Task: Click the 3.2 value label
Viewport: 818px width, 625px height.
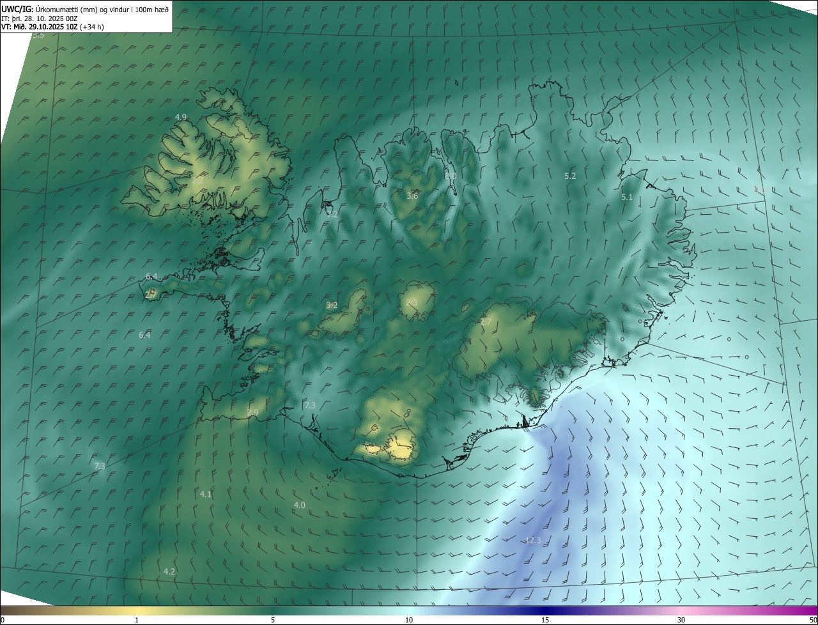Action: 332,305
